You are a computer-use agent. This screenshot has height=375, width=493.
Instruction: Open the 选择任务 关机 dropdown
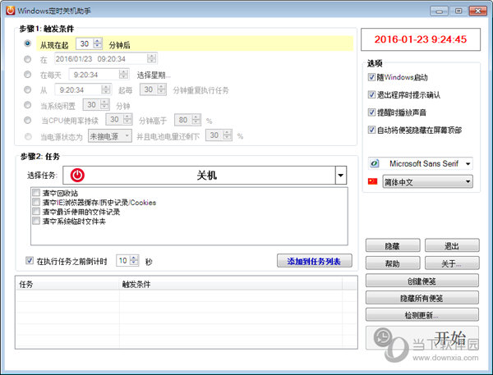coord(341,176)
